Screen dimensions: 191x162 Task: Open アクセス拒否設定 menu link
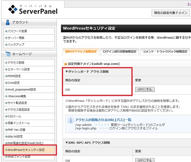(29, 110)
